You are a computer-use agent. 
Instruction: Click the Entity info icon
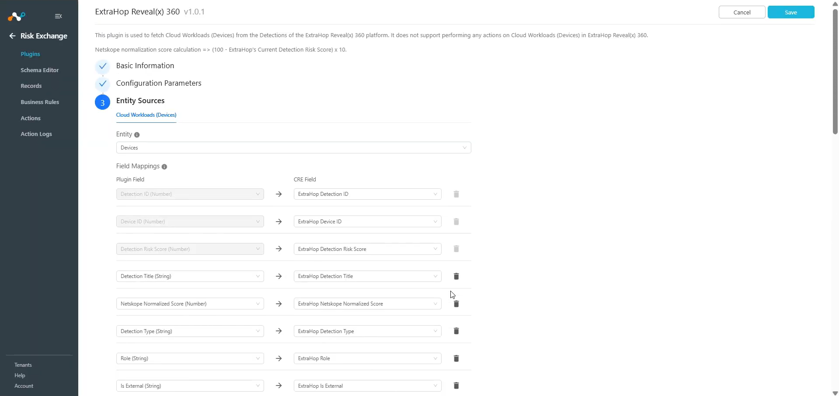tap(137, 135)
